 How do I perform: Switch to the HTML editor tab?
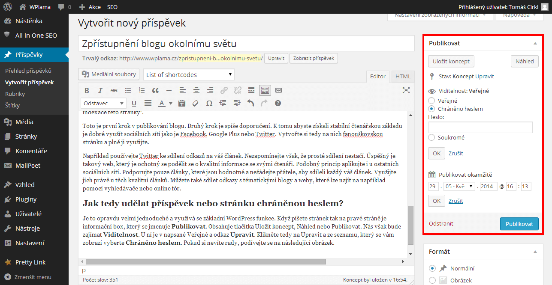(x=403, y=76)
